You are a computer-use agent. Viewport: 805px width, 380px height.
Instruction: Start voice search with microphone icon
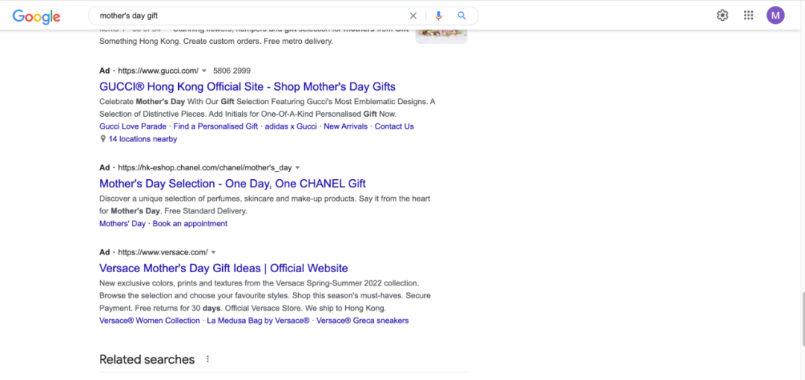click(438, 16)
